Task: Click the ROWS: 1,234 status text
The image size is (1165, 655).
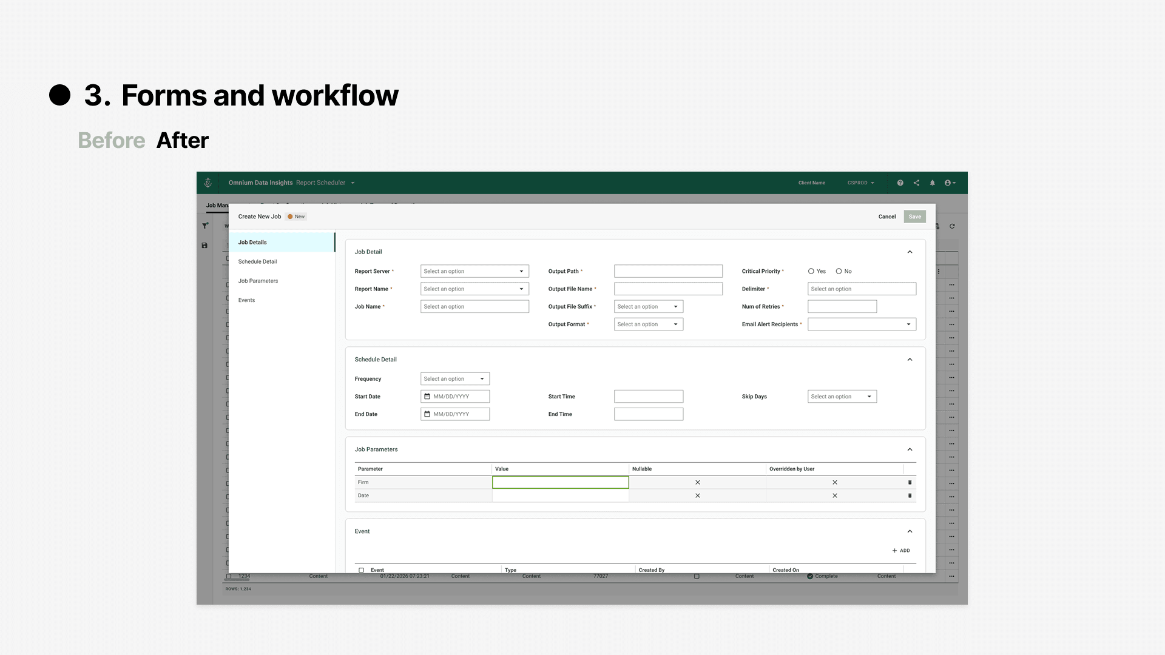Action: point(238,589)
